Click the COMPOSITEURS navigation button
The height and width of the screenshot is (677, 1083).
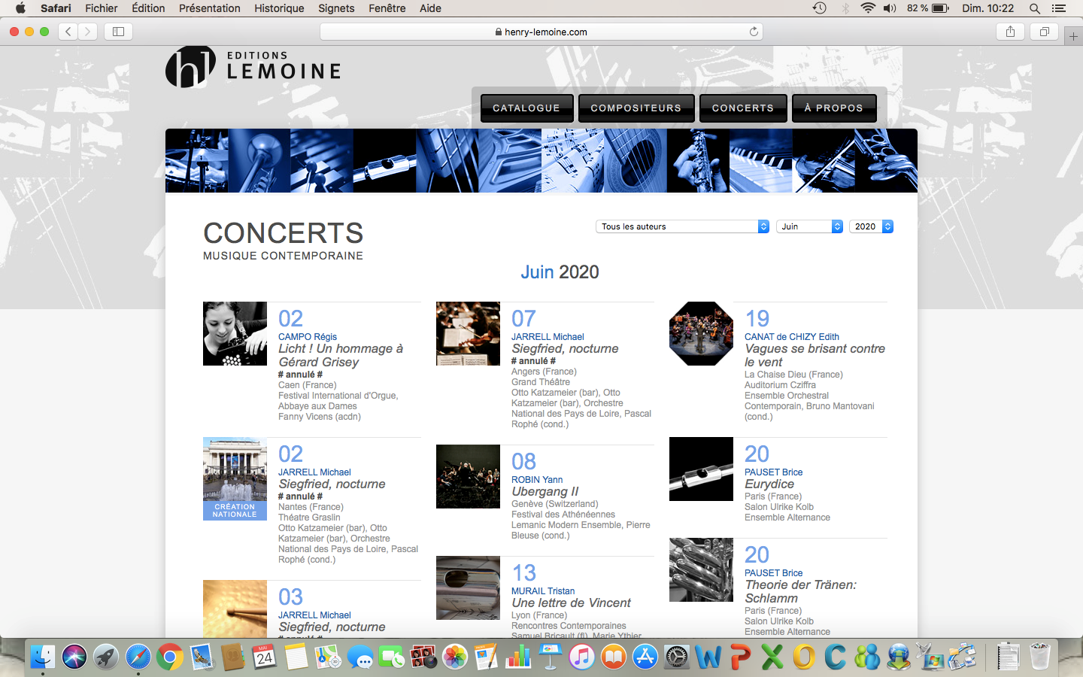636,108
